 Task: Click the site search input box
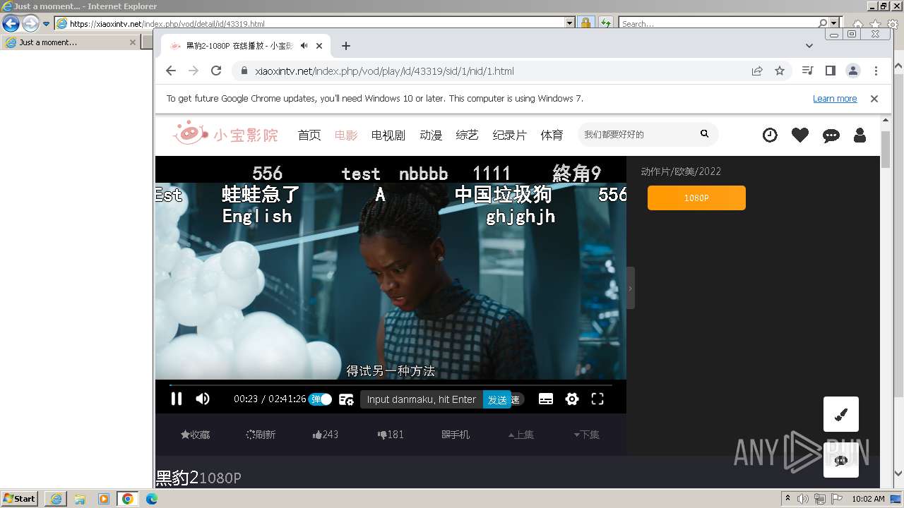(636, 134)
